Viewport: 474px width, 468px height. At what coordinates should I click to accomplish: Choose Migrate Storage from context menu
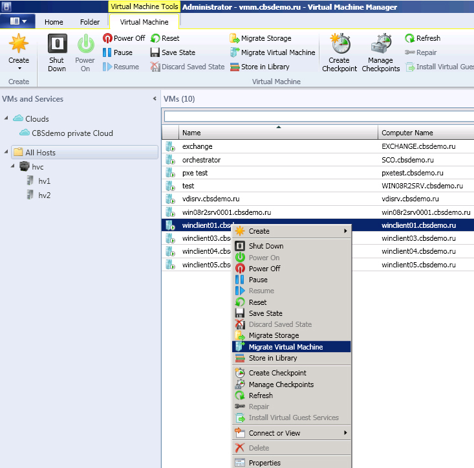pyautogui.click(x=292, y=335)
